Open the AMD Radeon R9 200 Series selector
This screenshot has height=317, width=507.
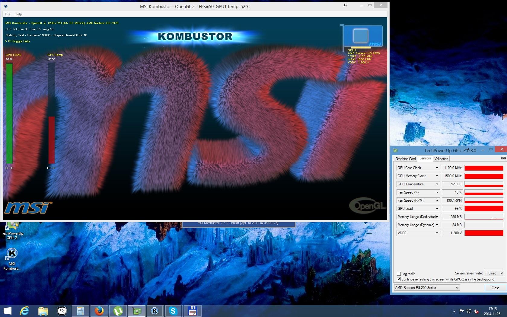pos(427,288)
